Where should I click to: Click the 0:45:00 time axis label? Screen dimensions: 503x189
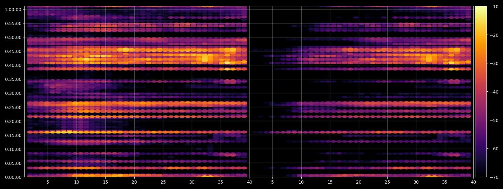13,51
